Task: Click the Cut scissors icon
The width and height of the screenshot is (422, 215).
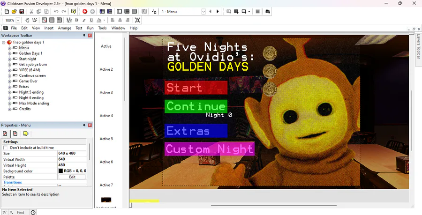Action: pyautogui.click(x=31, y=12)
